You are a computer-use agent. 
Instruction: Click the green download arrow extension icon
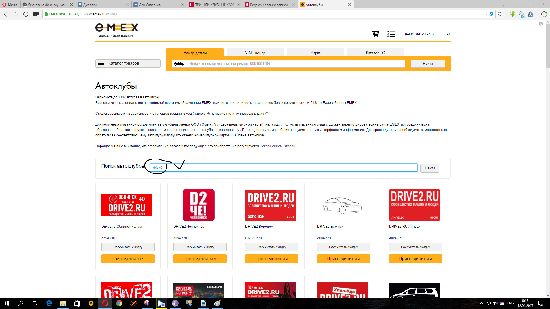point(512,14)
